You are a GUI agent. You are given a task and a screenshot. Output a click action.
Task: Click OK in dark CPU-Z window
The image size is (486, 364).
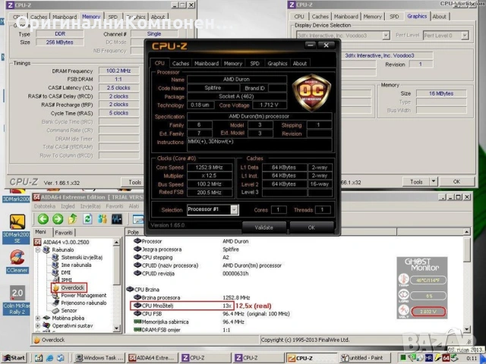click(311, 227)
